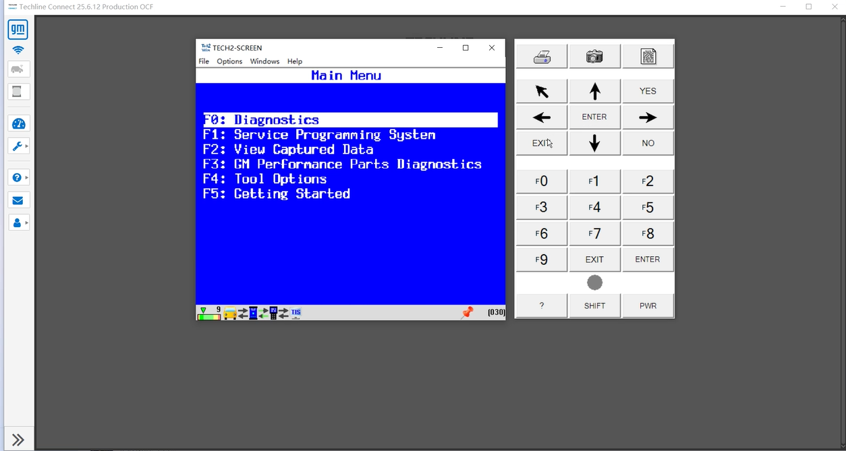Toggle the red pushpin in status bar
The height and width of the screenshot is (451, 846).
(467, 312)
